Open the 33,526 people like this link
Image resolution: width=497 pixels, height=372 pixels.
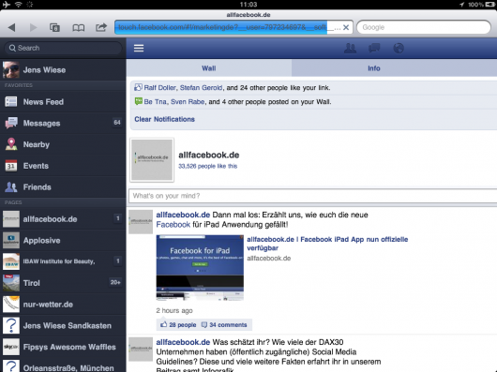pyautogui.click(x=207, y=166)
